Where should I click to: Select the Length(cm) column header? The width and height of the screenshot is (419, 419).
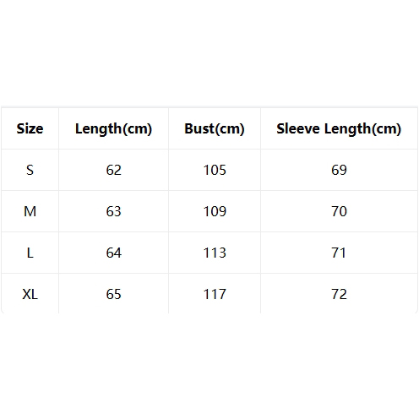coord(113,129)
